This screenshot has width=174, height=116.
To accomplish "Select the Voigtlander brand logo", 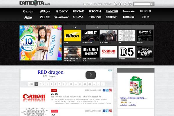I will [61, 17].
